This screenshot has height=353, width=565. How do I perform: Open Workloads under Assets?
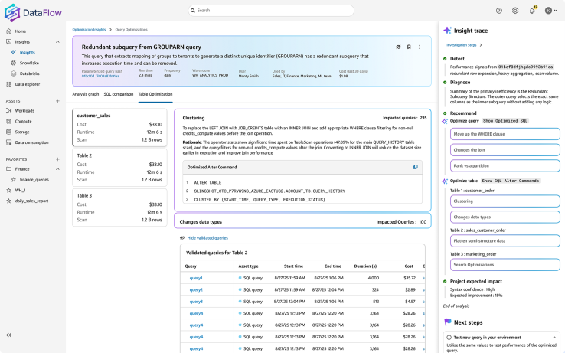tap(24, 111)
